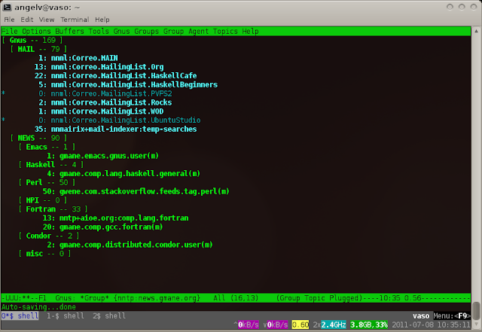The height and width of the screenshot is (332, 482).
Task: Select group Correo.MailingList.Rocks
Action: pos(111,102)
